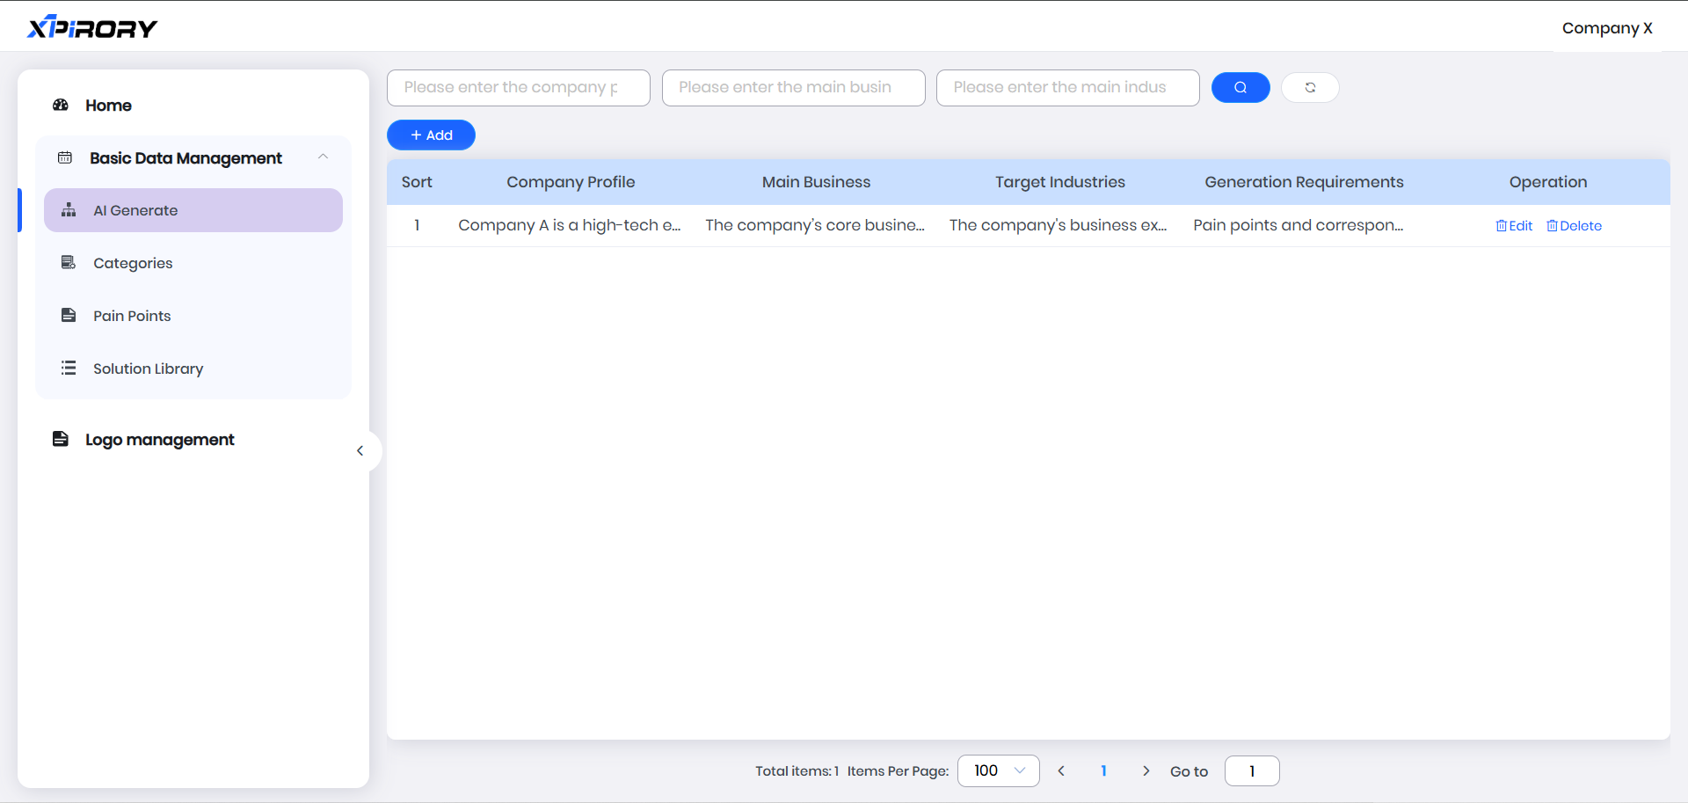Viewport: 1688px width, 803px height.
Task: Delete the Company A row
Action: coord(1574,226)
